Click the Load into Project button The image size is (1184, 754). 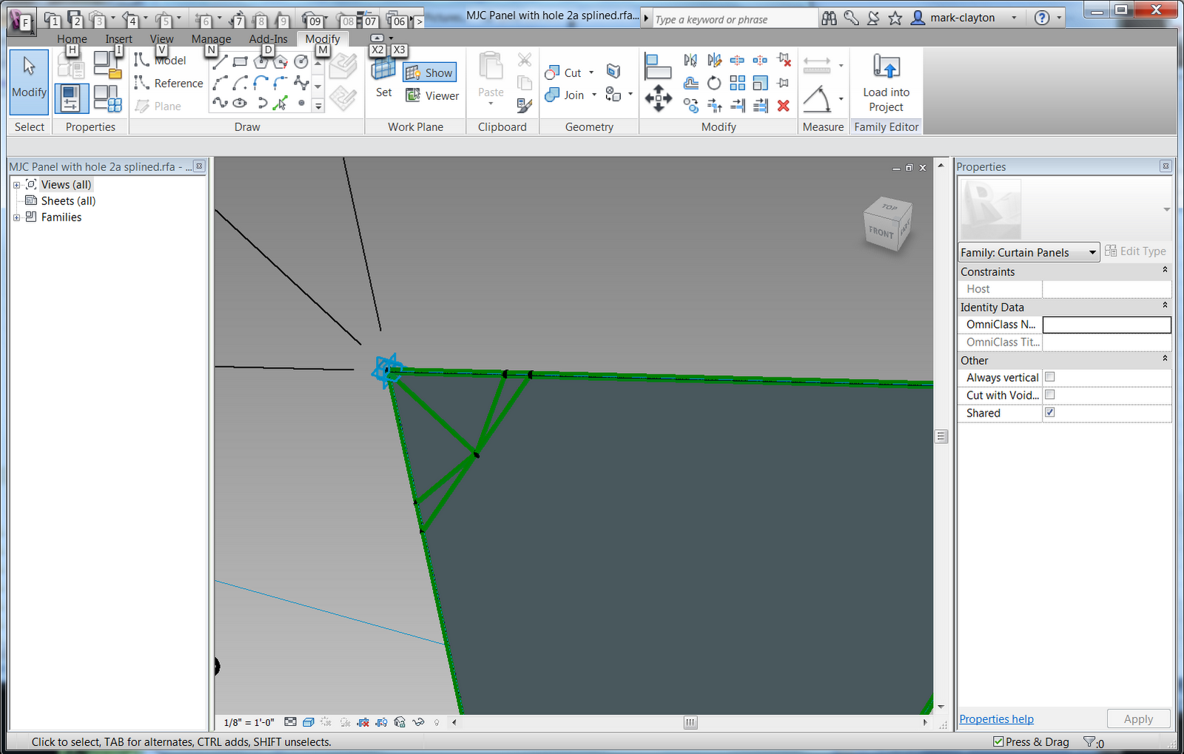[885, 81]
